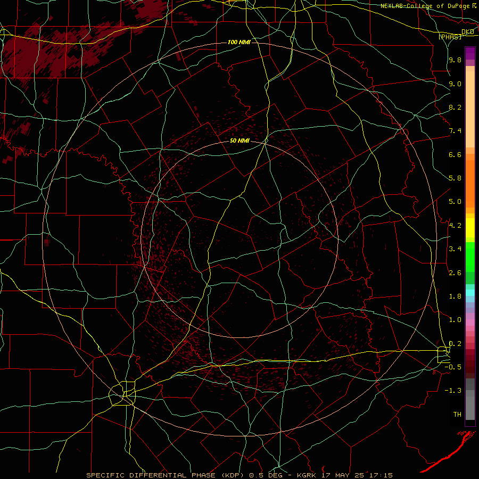Click the 5.0 value on the color scale
Image resolution: width=479 pixels, height=479 pixels.
tap(455, 202)
